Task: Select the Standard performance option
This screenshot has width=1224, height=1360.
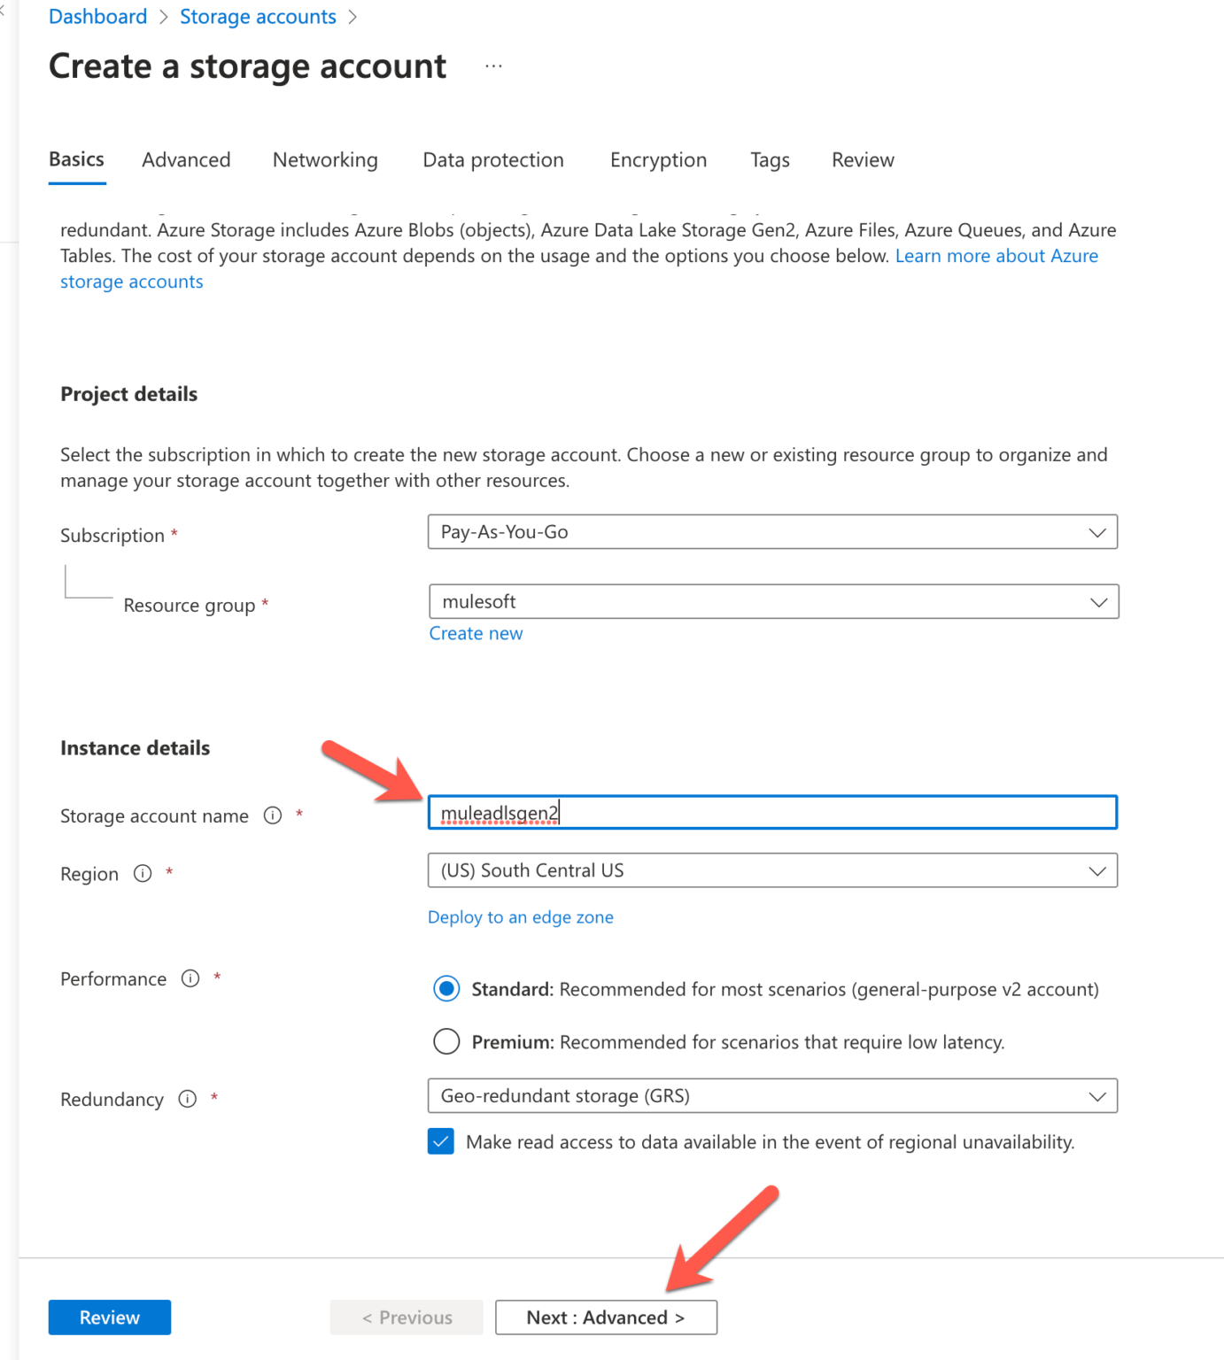Action: click(447, 989)
